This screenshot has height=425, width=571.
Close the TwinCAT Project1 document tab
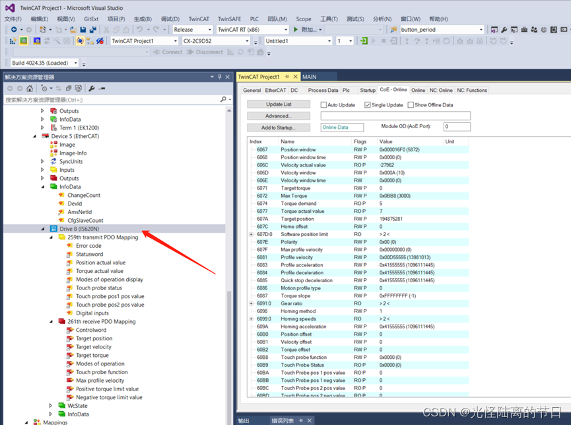[x=296, y=77]
